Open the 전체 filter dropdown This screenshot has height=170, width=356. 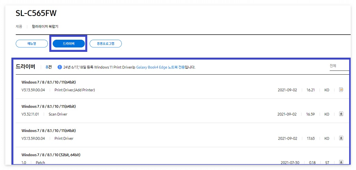[339, 66]
